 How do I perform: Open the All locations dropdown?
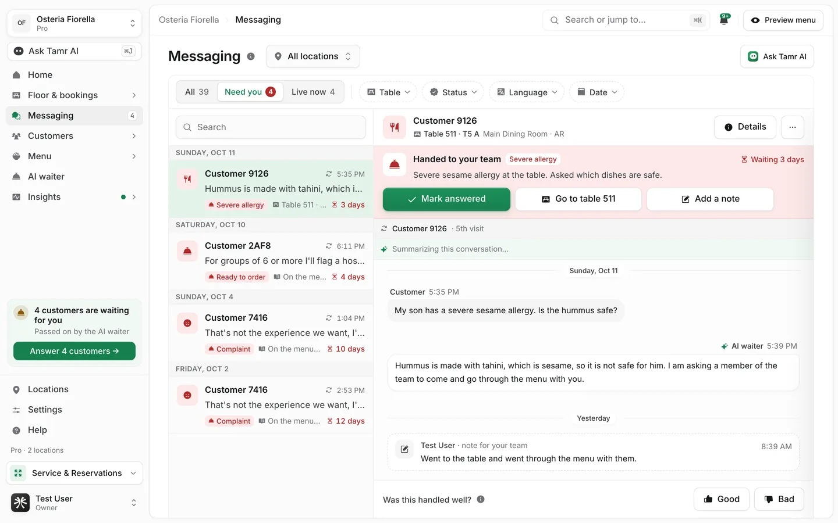313,56
